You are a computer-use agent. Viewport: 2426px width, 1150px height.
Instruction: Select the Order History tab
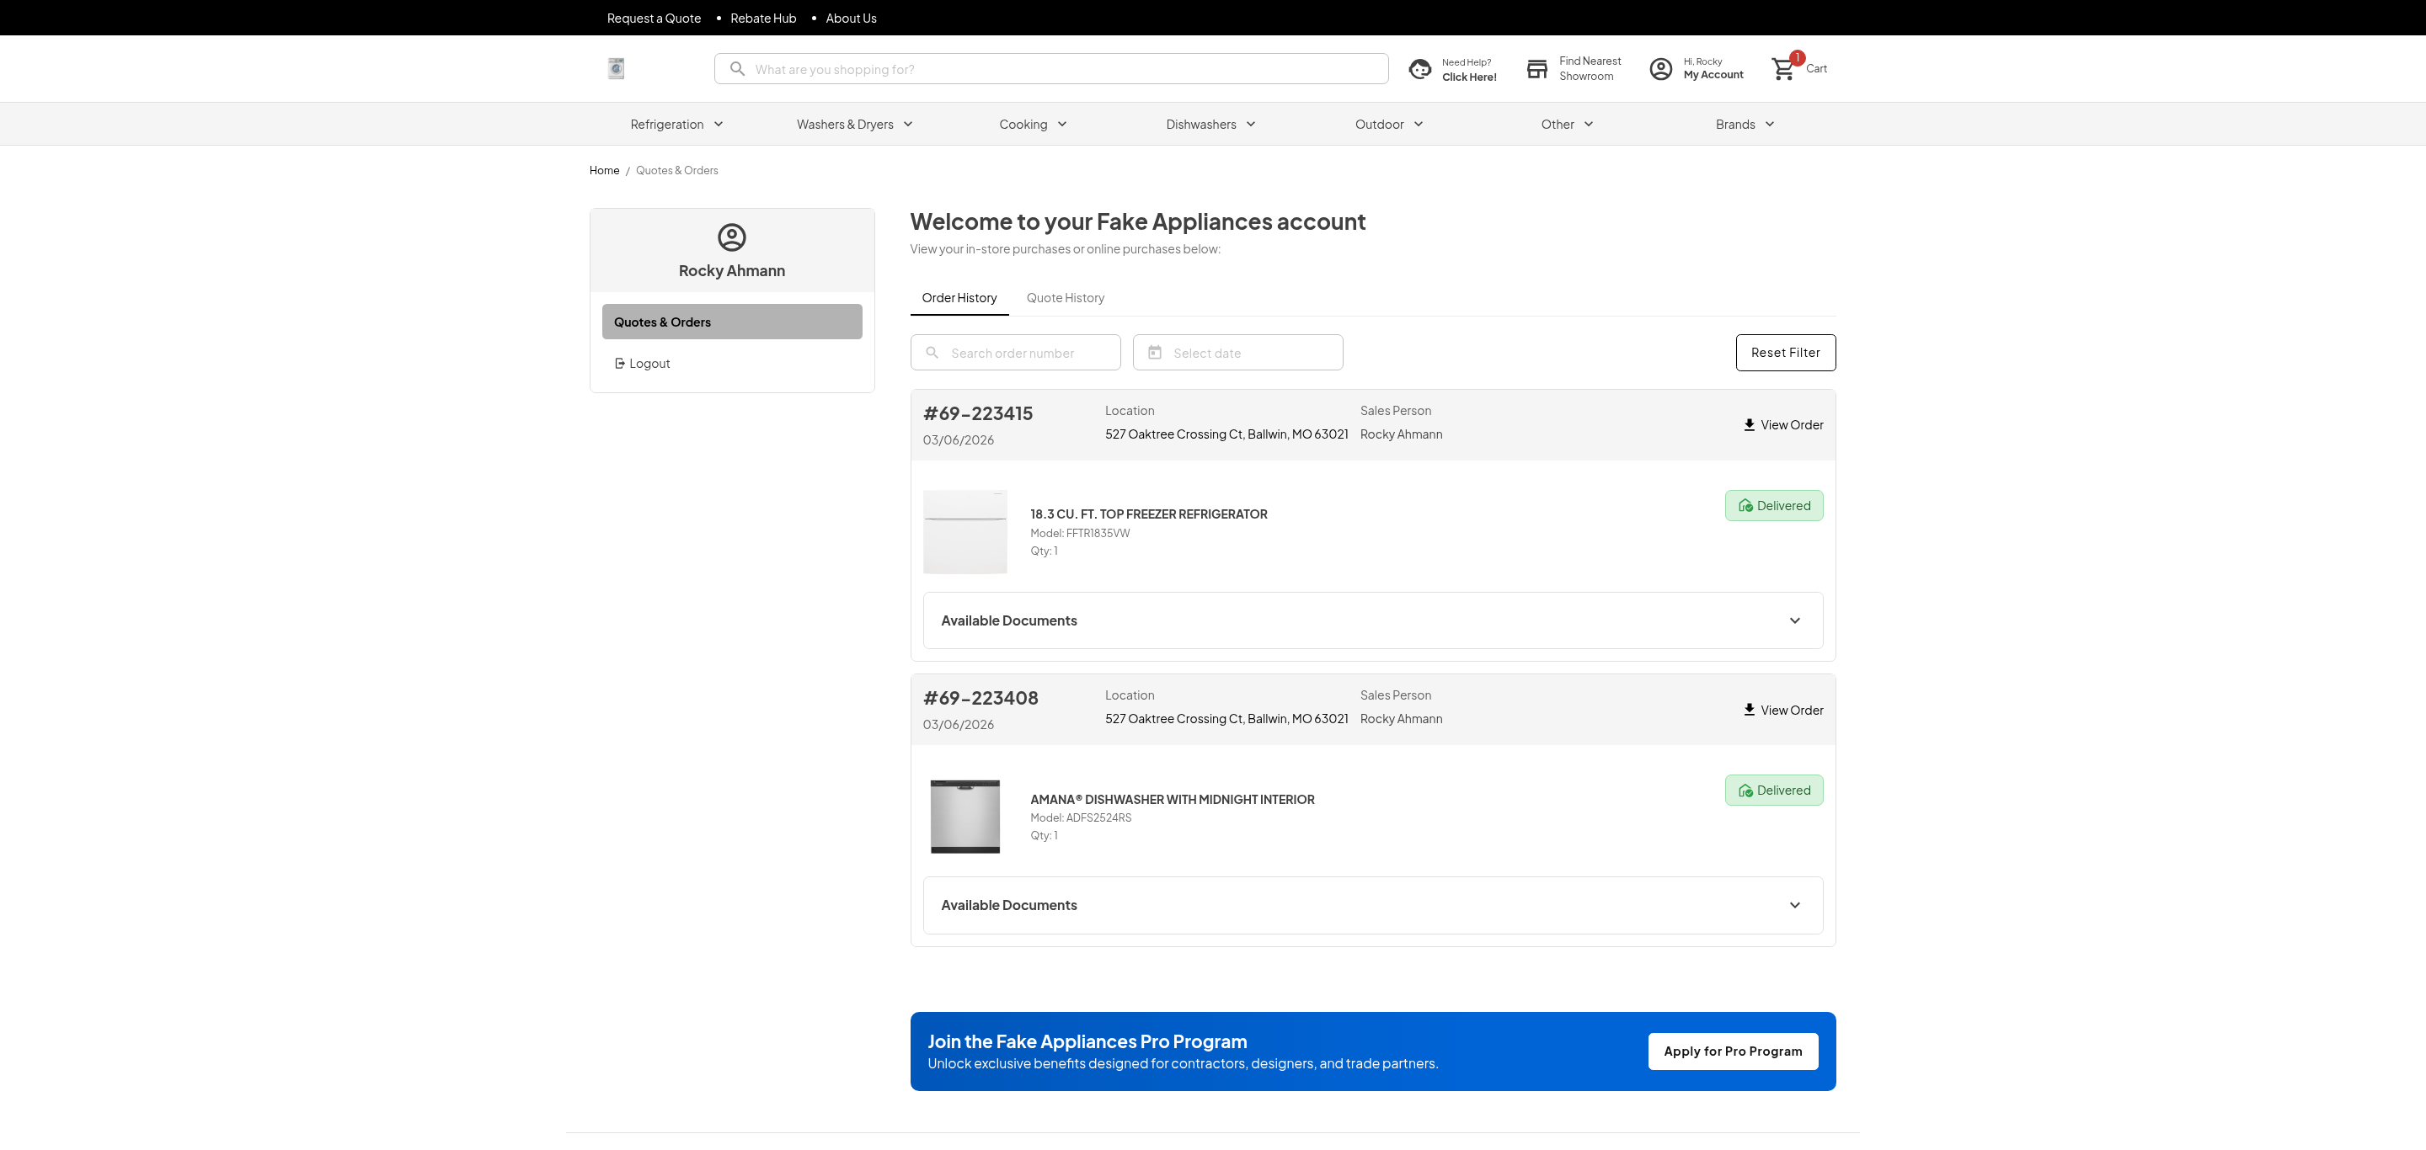click(x=959, y=297)
